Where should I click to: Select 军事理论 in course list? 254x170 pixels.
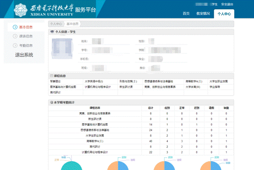(x=55, y=81)
